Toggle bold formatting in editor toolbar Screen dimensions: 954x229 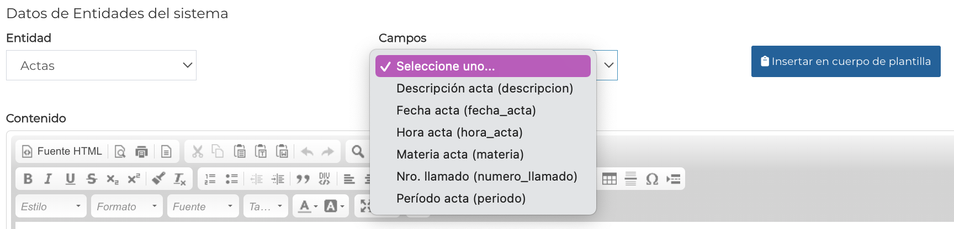[x=28, y=179]
